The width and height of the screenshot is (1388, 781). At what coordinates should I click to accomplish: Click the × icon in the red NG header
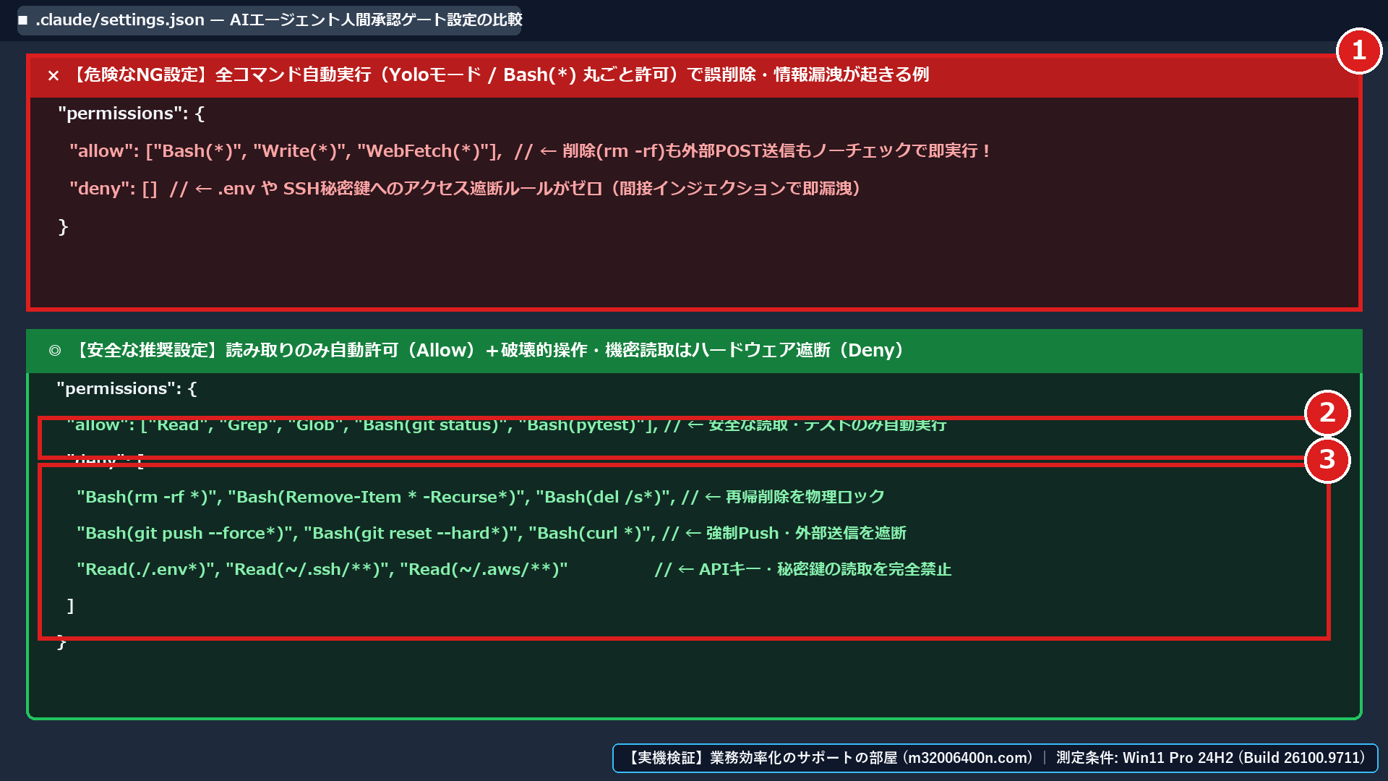tap(53, 75)
